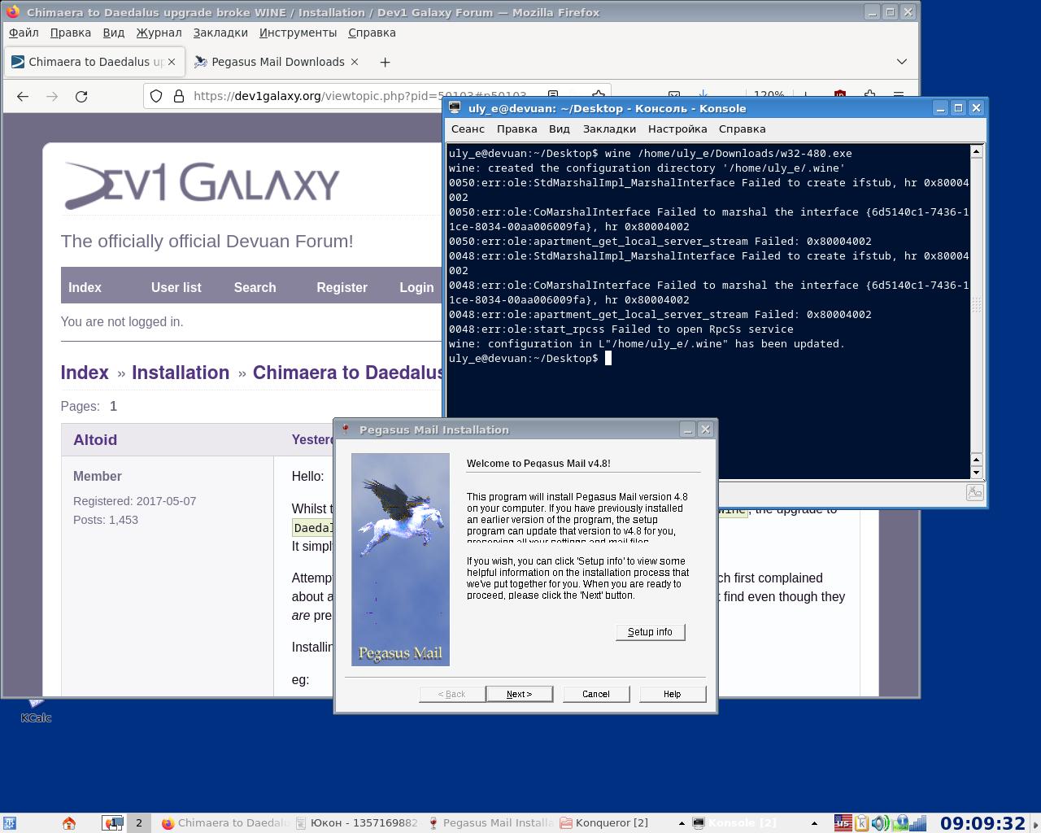Click Konsole scrollbar bottom down arrow
The image size is (1041, 833).
(x=977, y=473)
